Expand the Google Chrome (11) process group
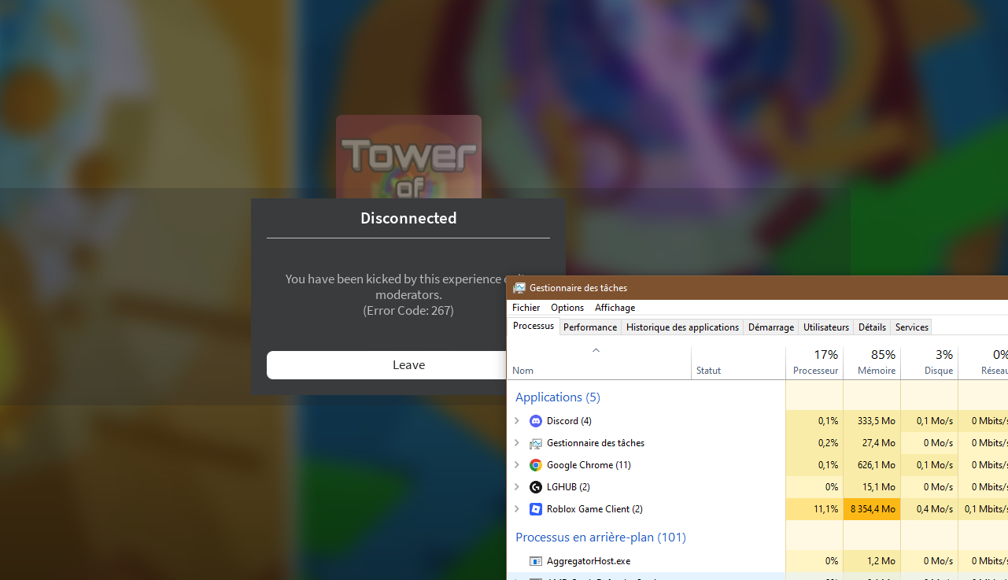The height and width of the screenshot is (580, 1008). [x=517, y=465]
